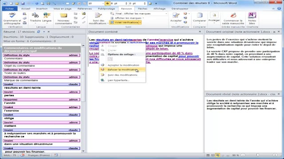Select Lien hypertexte... context entry
Screen dimensions: 284x159
122,80
